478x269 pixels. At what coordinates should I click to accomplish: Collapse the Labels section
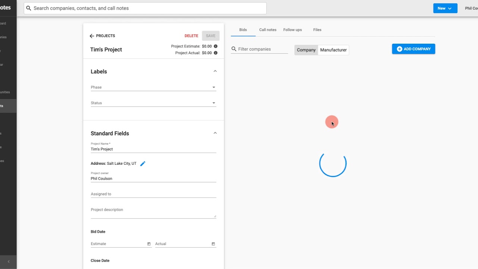[215, 71]
